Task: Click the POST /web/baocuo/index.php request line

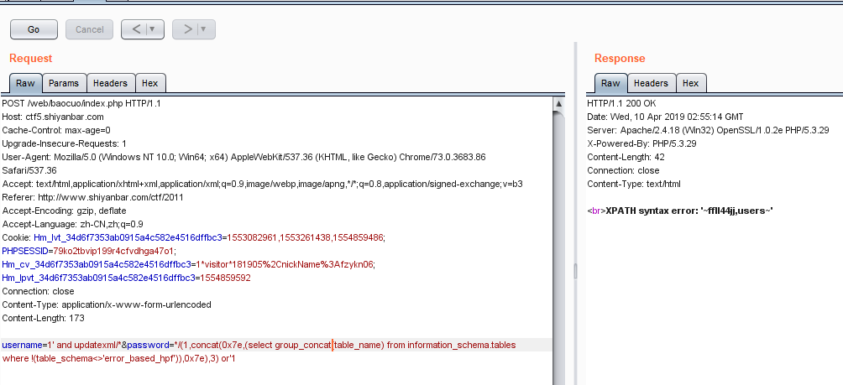Action: pyautogui.click(x=81, y=103)
